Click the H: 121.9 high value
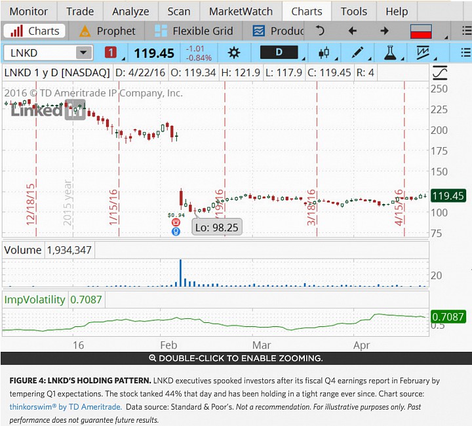This screenshot has width=472, height=426. (240, 73)
